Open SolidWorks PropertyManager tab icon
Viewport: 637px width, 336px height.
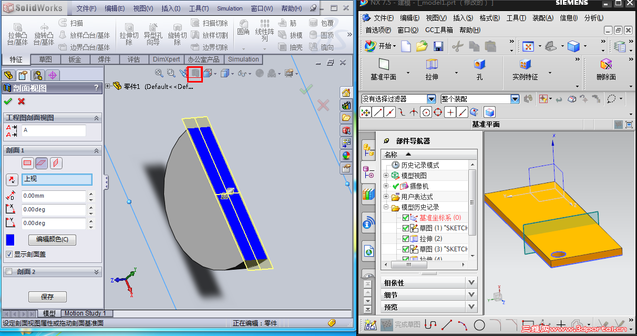22,75
